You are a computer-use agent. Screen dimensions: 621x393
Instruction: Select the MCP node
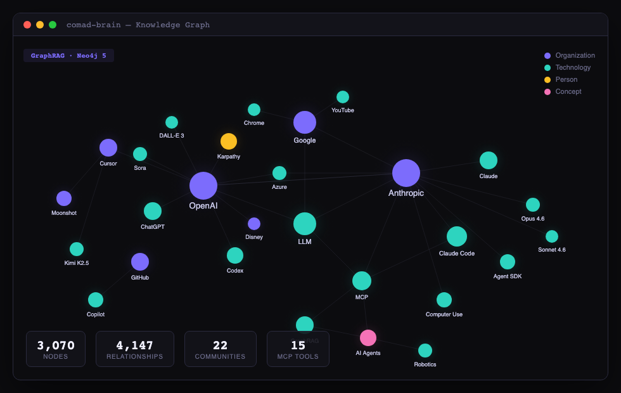362,280
